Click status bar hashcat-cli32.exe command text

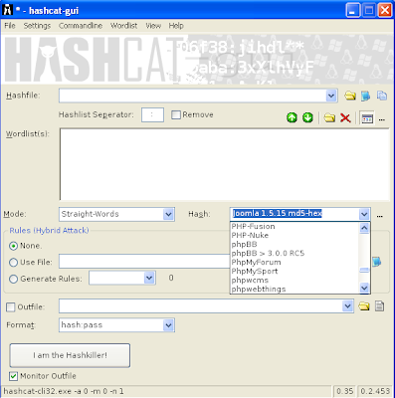(64, 391)
